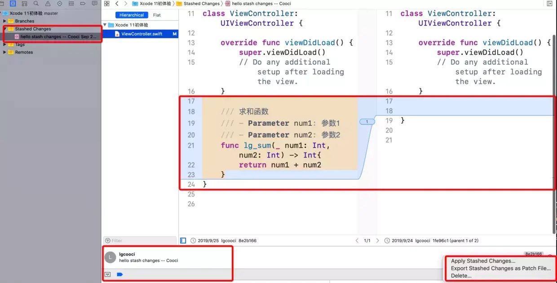This screenshot has width=557, height=283.
Task: Click the commit message 'hello stash changes -- Cooci'
Action: coord(149,261)
